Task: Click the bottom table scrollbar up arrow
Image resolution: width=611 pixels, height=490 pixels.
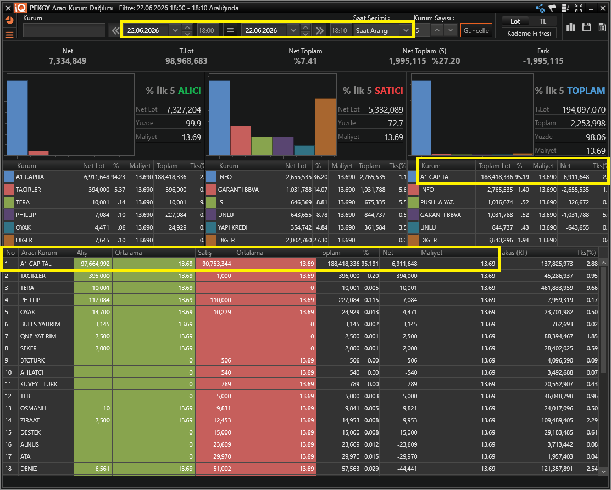Action: point(604,263)
